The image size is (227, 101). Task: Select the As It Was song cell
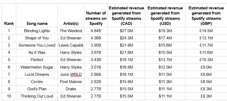click(x=37, y=53)
